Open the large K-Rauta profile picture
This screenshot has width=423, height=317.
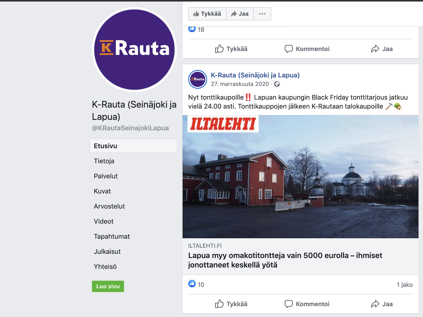click(134, 49)
